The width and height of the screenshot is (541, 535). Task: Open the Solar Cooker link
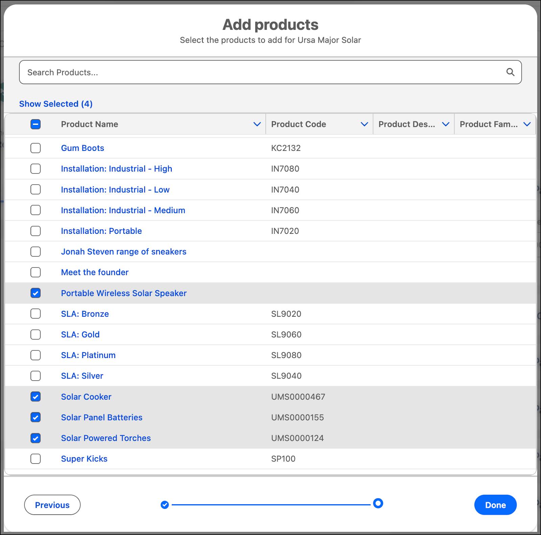tap(86, 397)
